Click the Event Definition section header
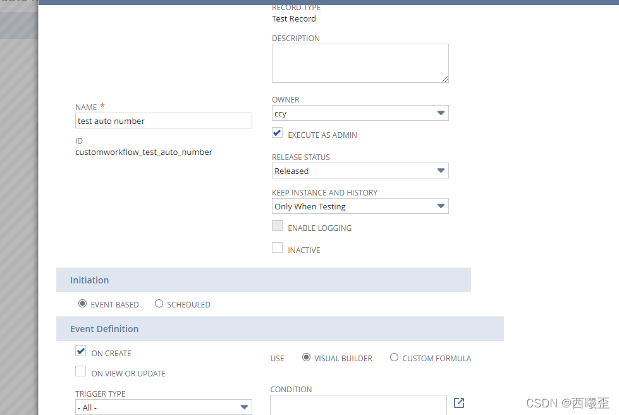Image resolution: width=619 pixels, height=415 pixels. click(x=280, y=328)
